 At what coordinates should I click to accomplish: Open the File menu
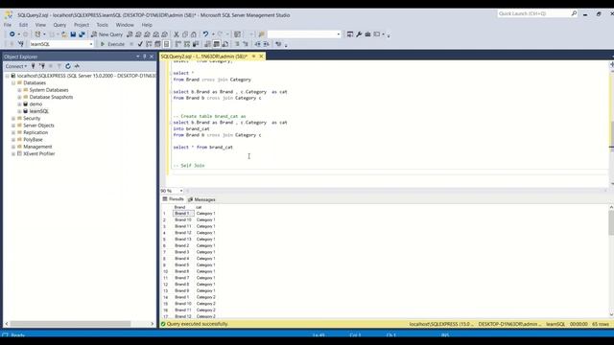click(8, 25)
